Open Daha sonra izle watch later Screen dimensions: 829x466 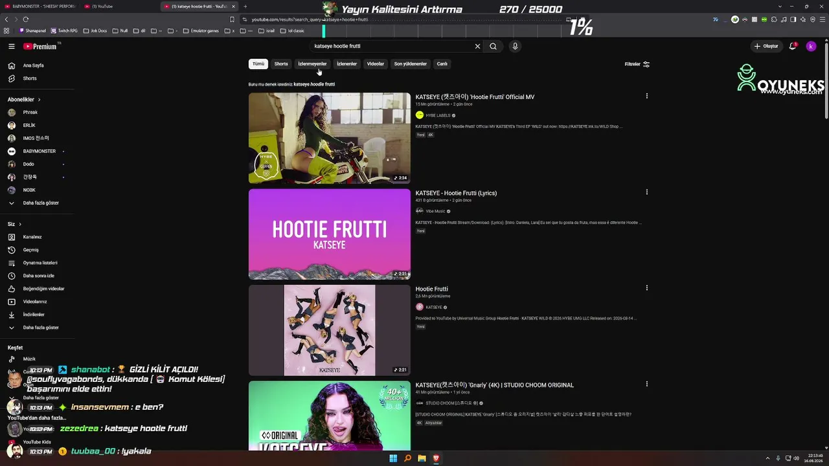pyautogui.click(x=38, y=276)
